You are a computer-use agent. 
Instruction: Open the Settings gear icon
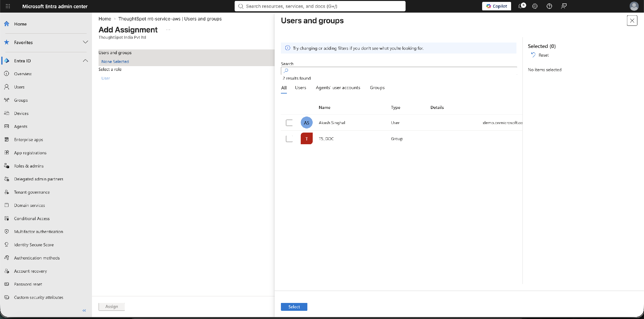[x=535, y=6]
